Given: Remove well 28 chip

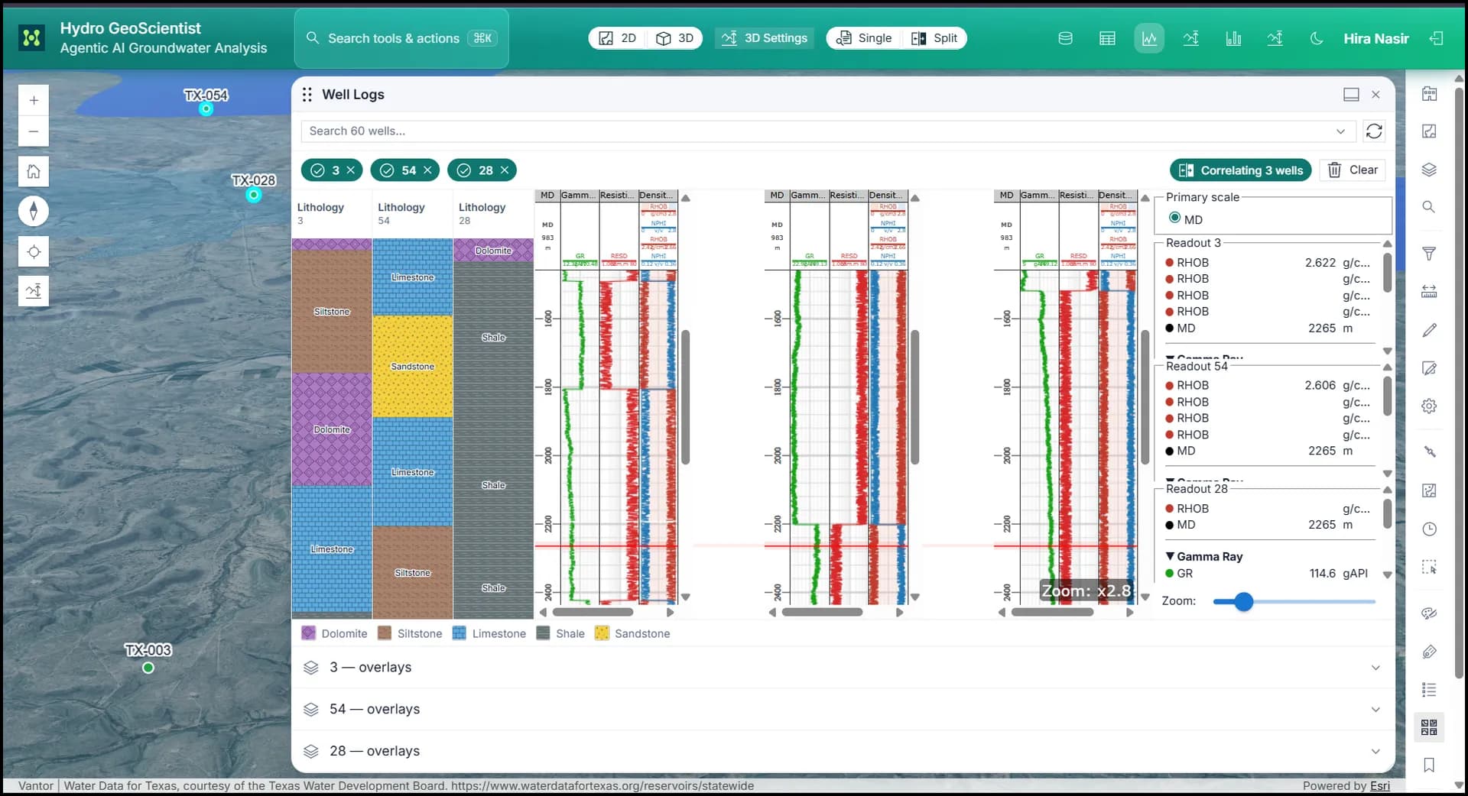Looking at the screenshot, I should [x=505, y=170].
